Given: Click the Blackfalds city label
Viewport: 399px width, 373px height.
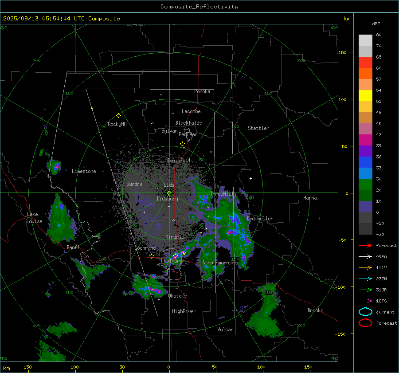Looking at the screenshot, I should [188, 123].
